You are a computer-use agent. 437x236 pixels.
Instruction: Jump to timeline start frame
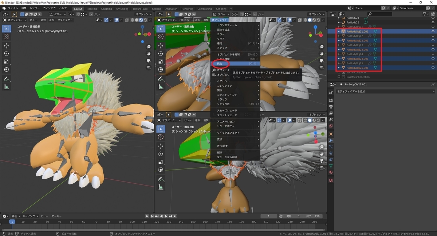152,216
